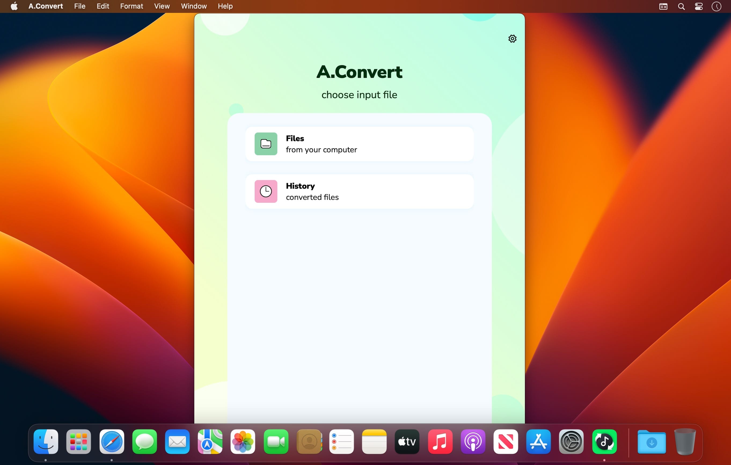Image resolution: width=731 pixels, height=465 pixels.
Task: Click the 'choose input file' subtitle
Action: pyautogui.click(x=359, y=95)
